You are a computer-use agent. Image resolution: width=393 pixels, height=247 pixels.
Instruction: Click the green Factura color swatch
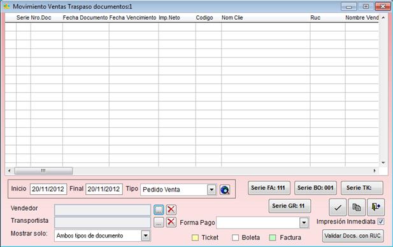(x=273, y=237)
